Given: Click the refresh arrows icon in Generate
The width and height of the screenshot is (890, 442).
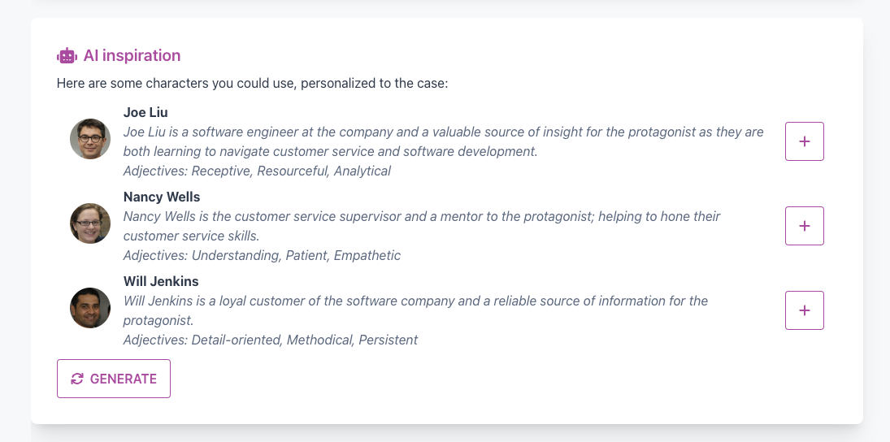Looking at the screenshot, I should click(77, 379).
